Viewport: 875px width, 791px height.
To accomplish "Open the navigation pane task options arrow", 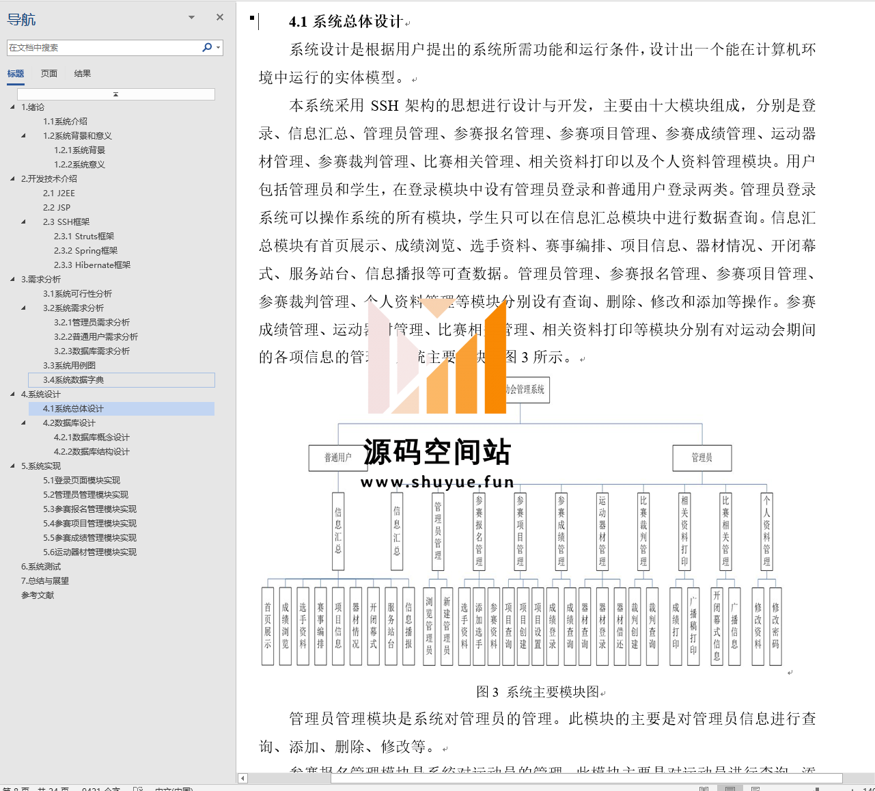I will 191,18.
